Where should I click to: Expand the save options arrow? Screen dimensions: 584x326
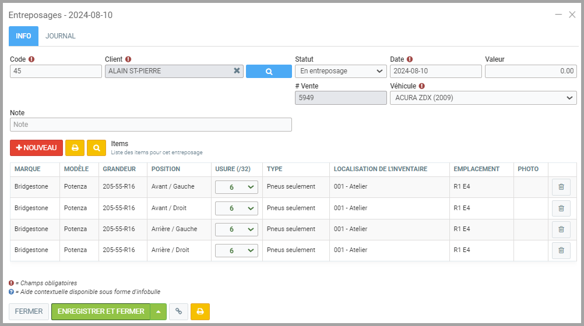coord(158,311)
